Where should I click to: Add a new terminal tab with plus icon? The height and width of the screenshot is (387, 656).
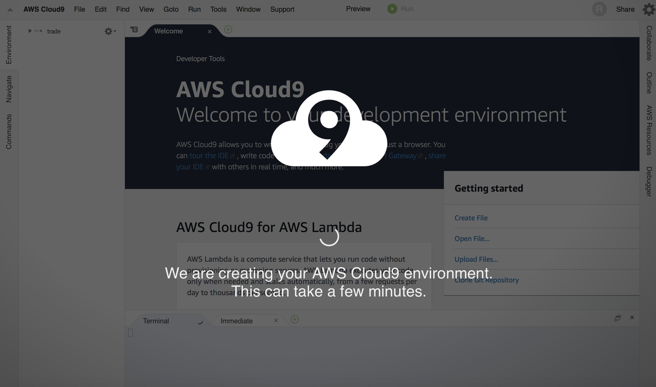pyautogui.click(x=294, y=319)
